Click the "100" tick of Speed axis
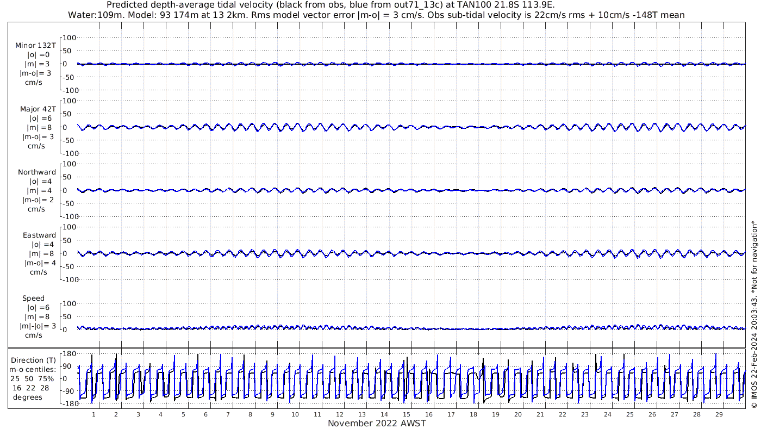This screenshot has width=761, height=435. [70, 303]
